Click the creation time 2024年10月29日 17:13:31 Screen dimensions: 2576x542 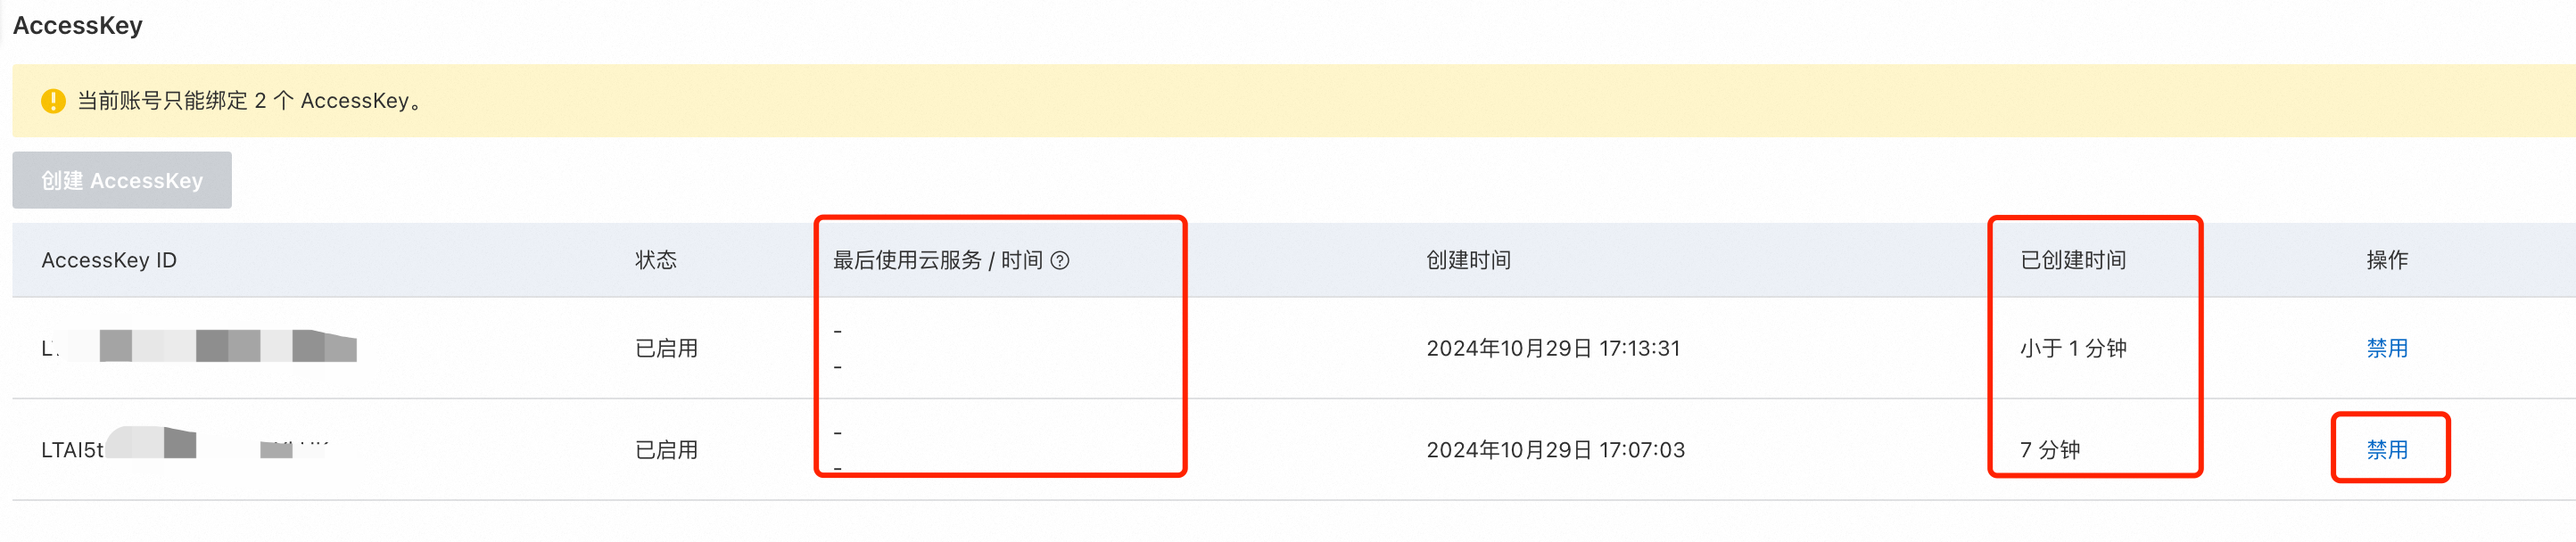[1553, 349]
